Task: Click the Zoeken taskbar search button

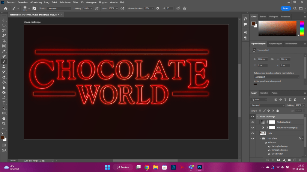Action: coord(123,167)
